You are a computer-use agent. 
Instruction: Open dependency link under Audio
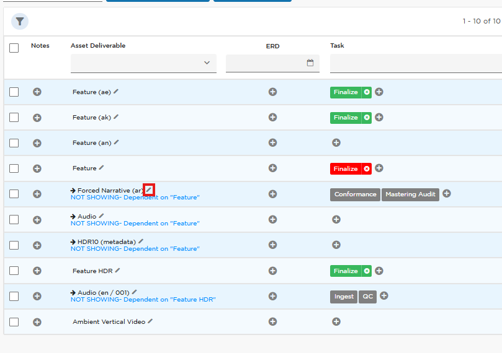point(135,224)
